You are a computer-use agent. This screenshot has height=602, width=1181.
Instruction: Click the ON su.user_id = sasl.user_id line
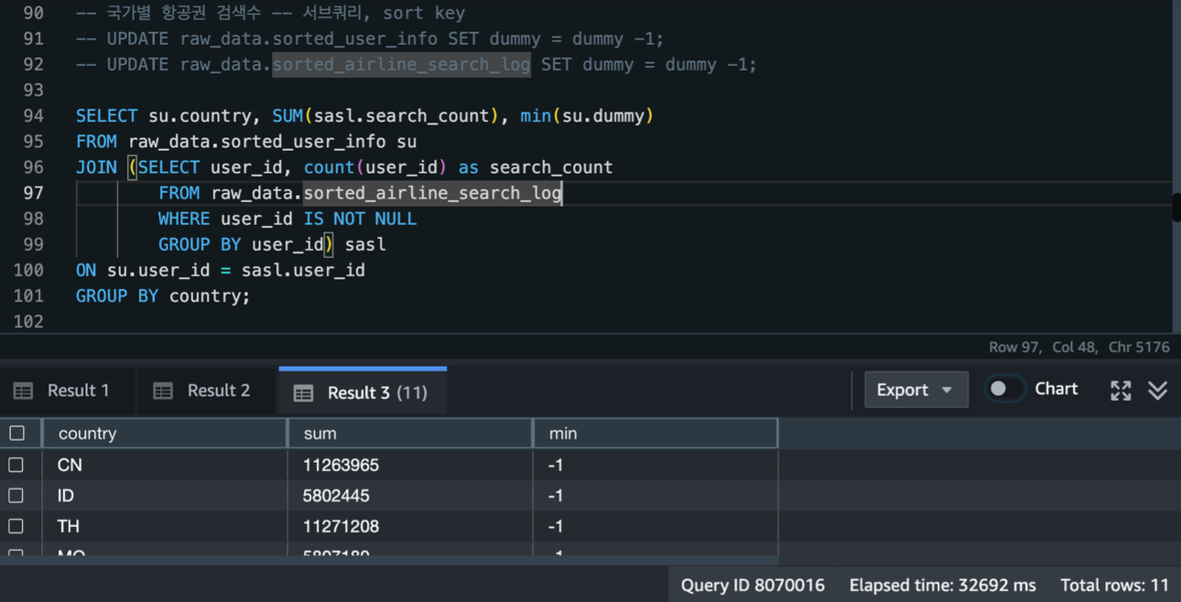coord(221,270)
